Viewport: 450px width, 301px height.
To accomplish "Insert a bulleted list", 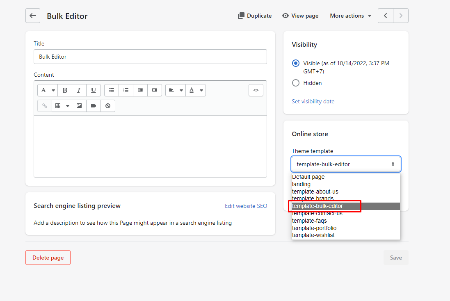I will (112, 90).
